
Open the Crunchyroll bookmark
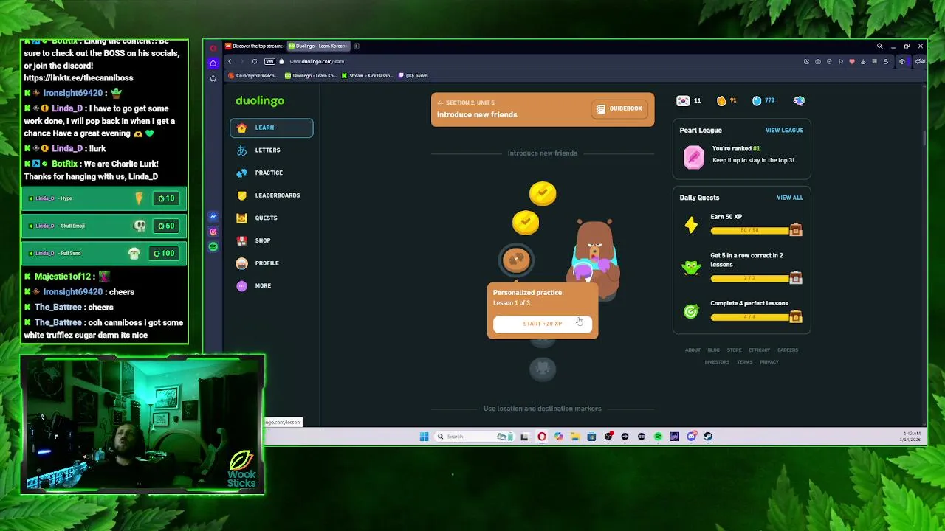[x=253, y=75]
